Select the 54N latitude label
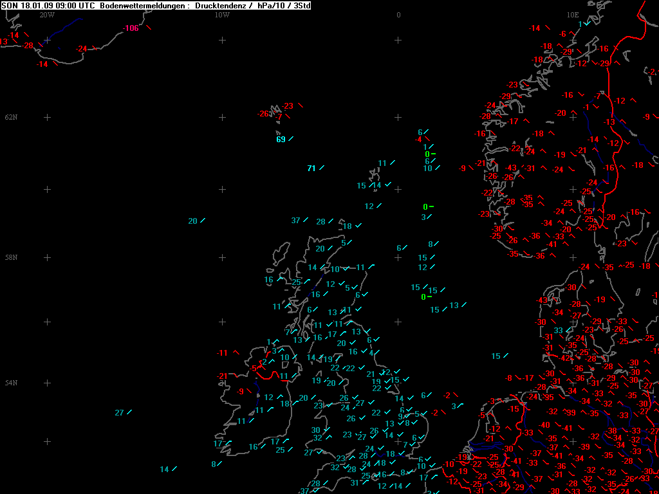The height and width of the screenshot is (494, 659). [11, 383]
